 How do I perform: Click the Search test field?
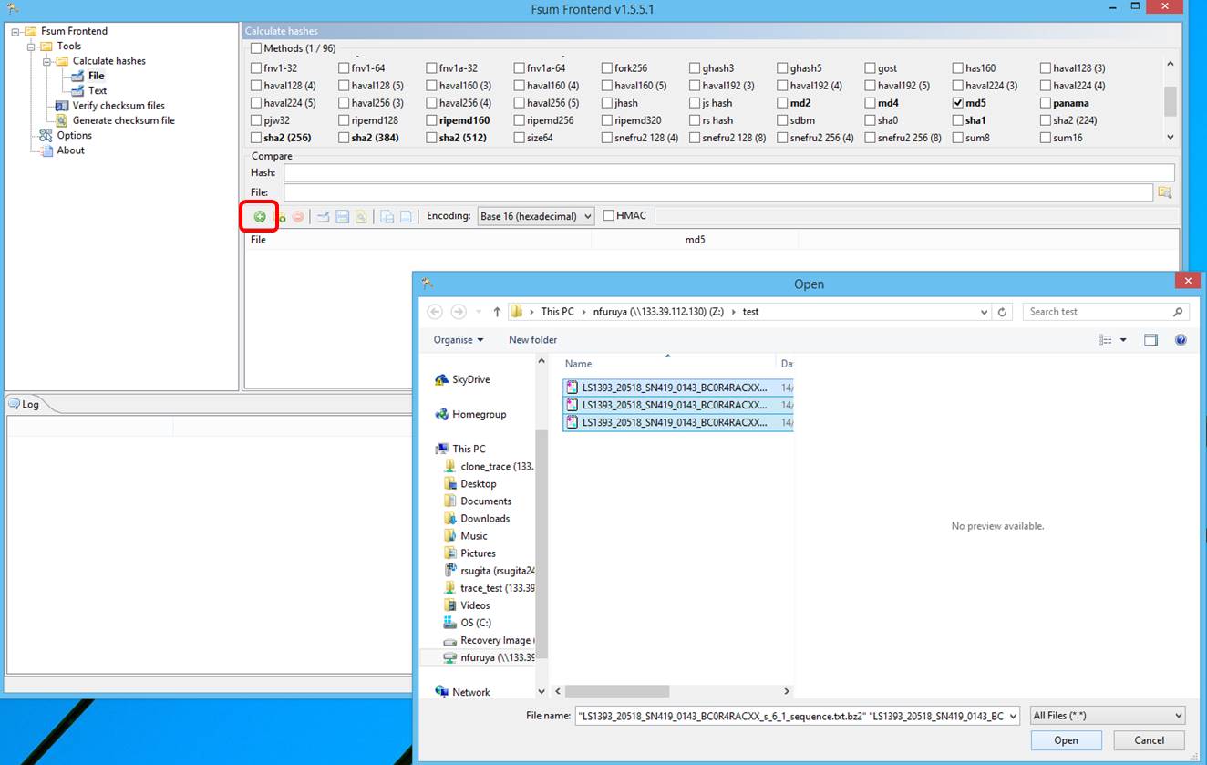(x=1098, y=312)
